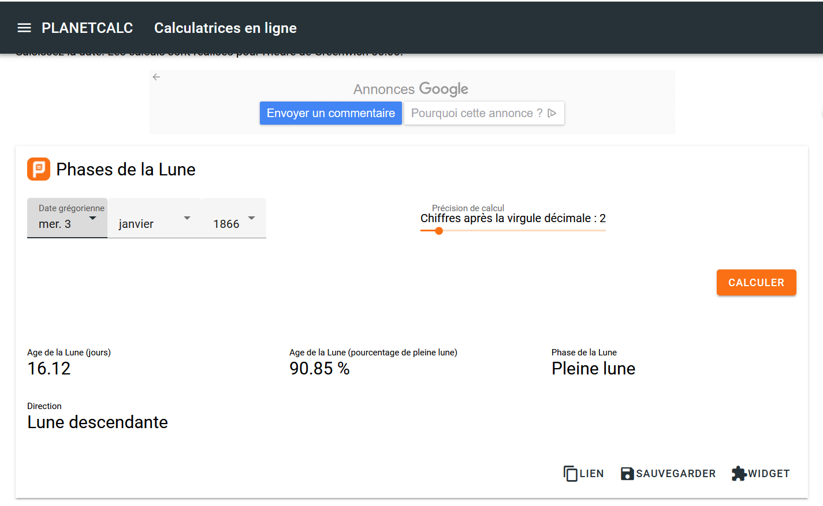This screenshot has width=823, height=506.
Task: Click the puzzle piece widget icon
Action: (x=739, y=474)
